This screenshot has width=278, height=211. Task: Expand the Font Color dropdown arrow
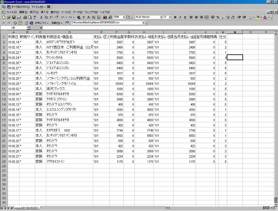coord(269,17)
